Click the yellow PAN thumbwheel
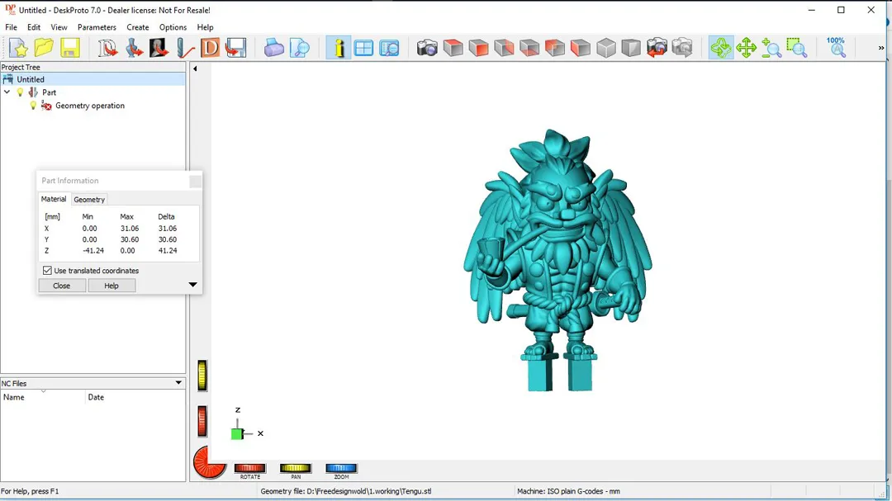This screenshot has width=892, height=501. pyautogui.click(x=295, y=468)
